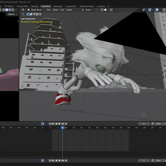Choose the invert selection mode

[37, 14]
